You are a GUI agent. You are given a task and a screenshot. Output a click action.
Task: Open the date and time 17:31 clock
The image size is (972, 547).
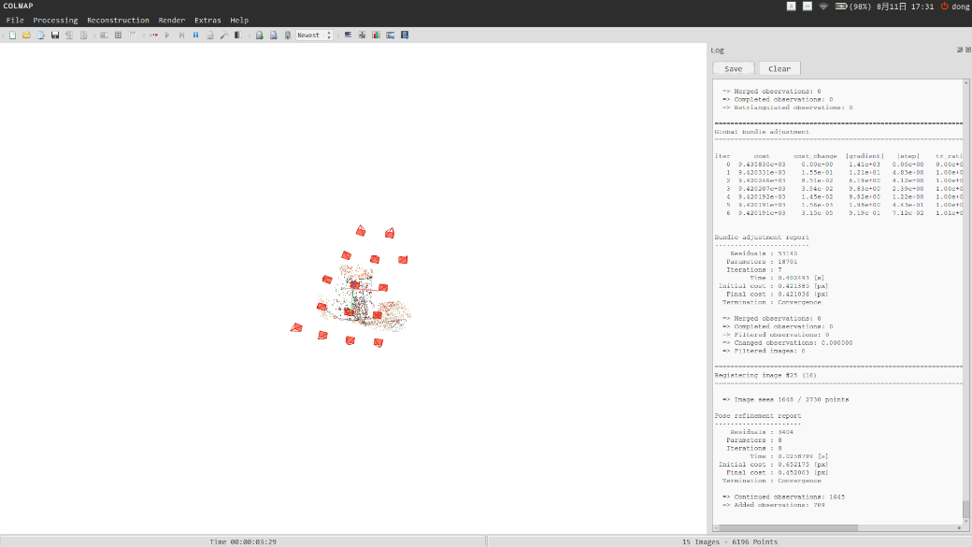click(905, 7)
